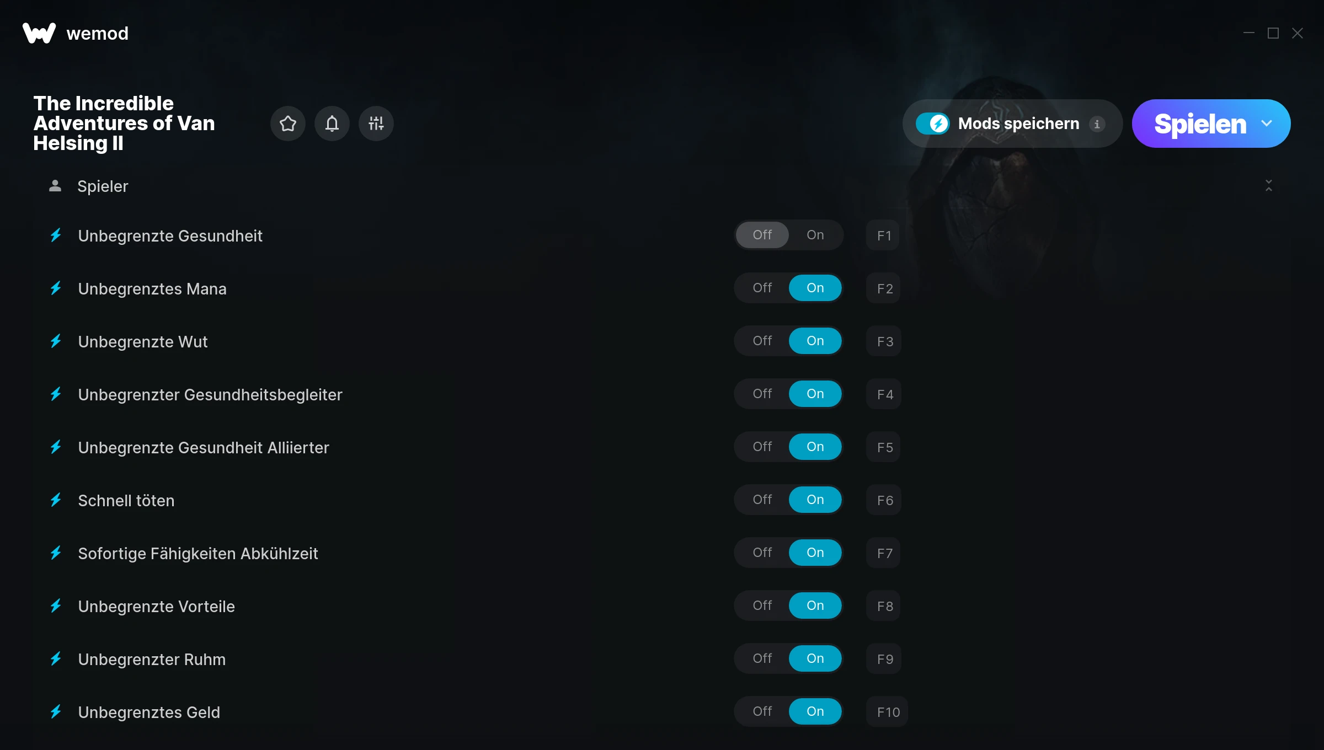Change the F1 hotkey binding
1324x750 pixels.
[884, 235]
